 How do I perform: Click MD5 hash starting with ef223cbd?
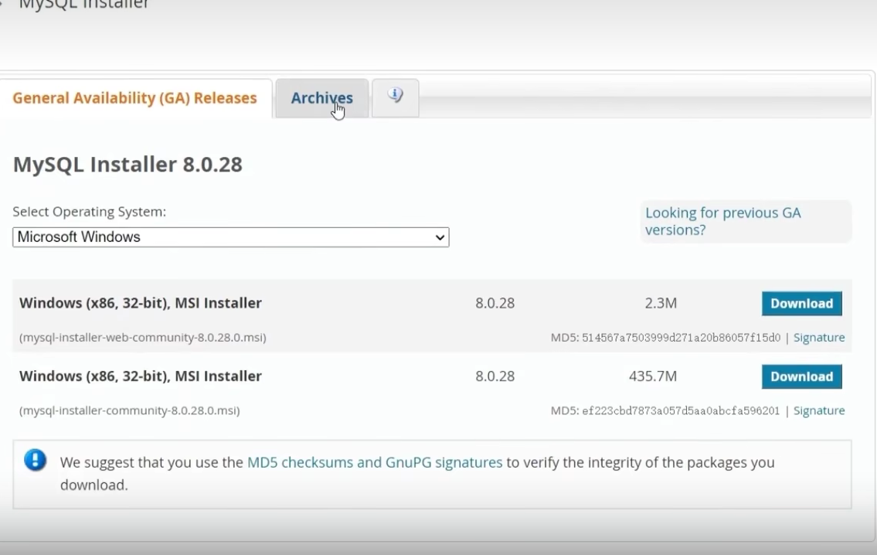tap(681, 410)
